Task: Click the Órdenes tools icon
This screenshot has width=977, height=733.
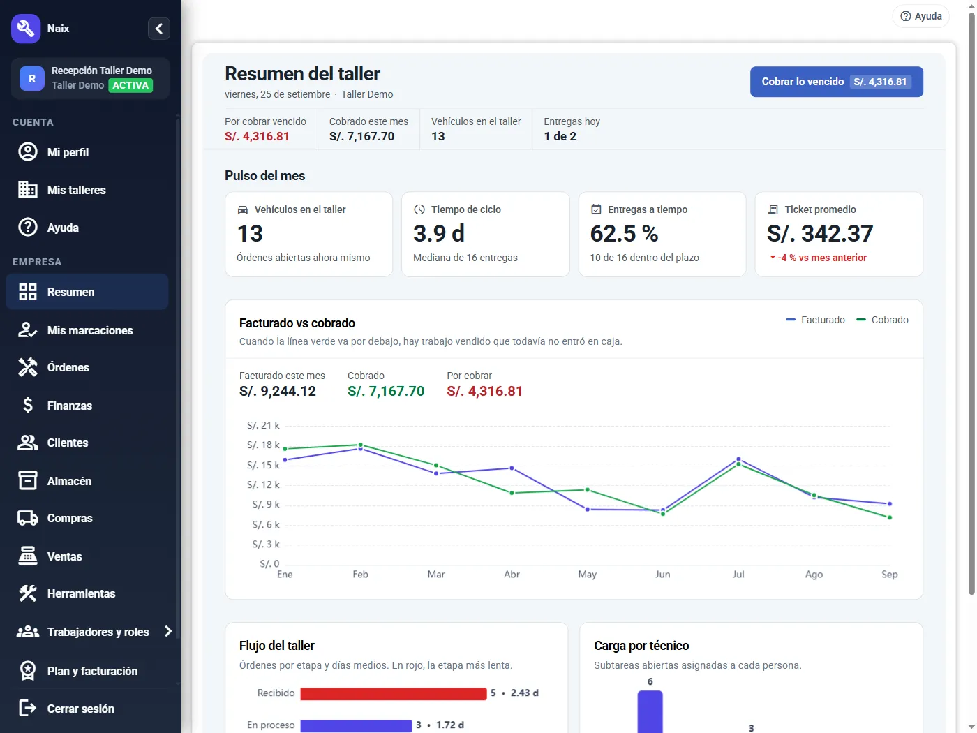Action: [x=28, y=367]
